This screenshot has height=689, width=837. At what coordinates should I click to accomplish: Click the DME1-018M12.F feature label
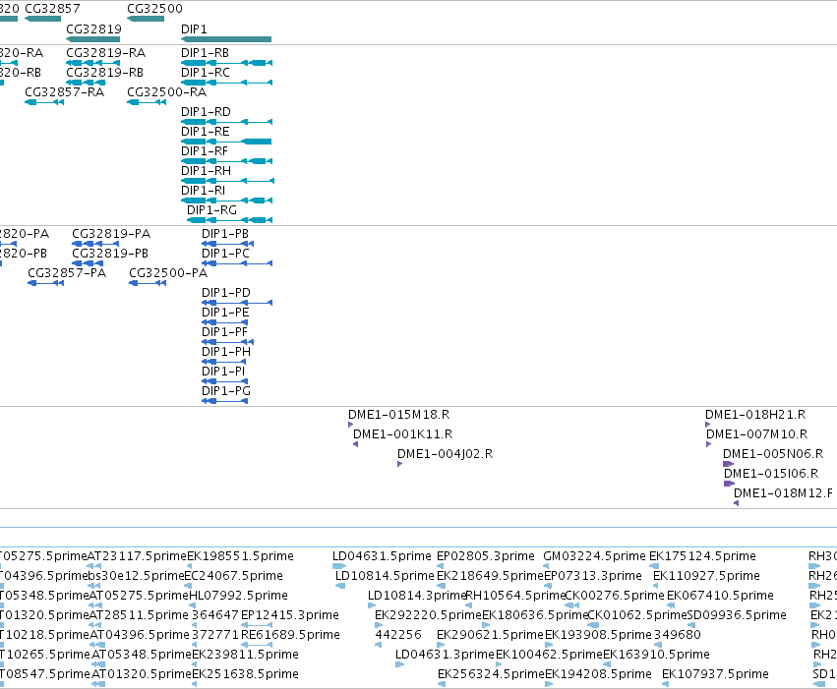(x=784, y=493)
